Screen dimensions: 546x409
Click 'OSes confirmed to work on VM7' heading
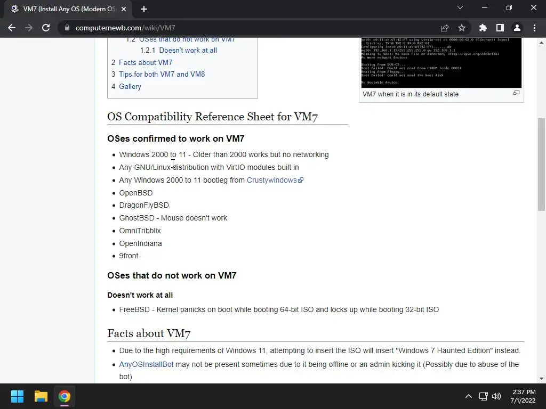176,139
